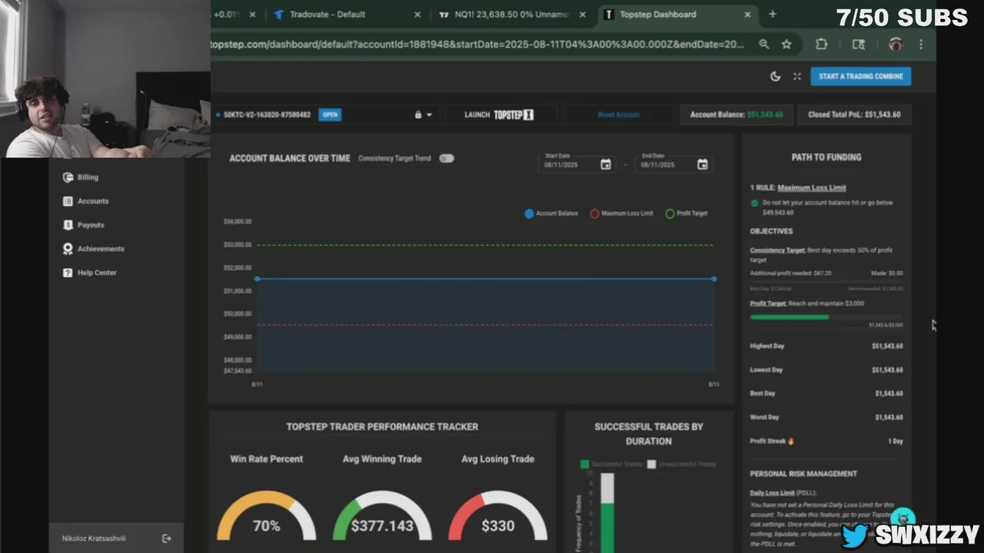Click the Accounts list icon
This screenshot has width=984, height=553.
click(x=68, y=201)
